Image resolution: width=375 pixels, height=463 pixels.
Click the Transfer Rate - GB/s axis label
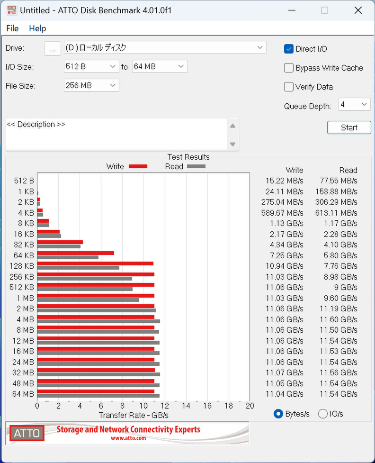pyautogui.click(x=134, y=416)
